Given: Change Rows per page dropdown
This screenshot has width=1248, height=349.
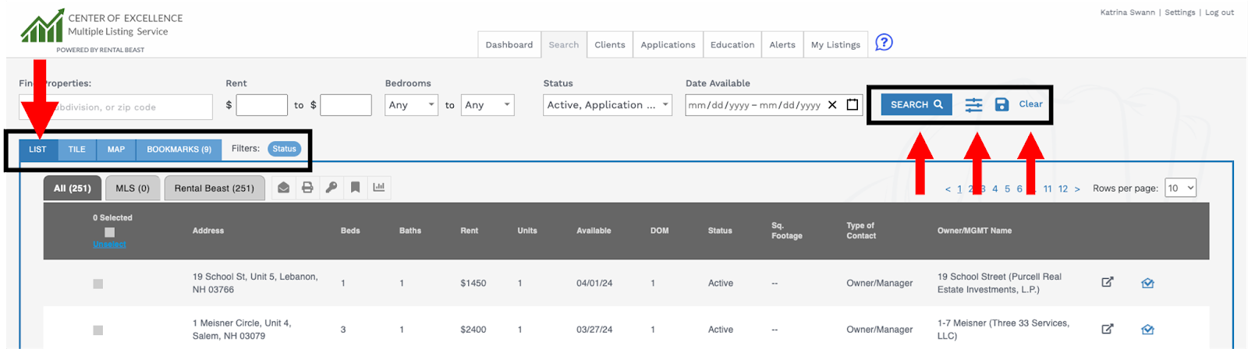Looking at the screenshot, I should 1180,188.
